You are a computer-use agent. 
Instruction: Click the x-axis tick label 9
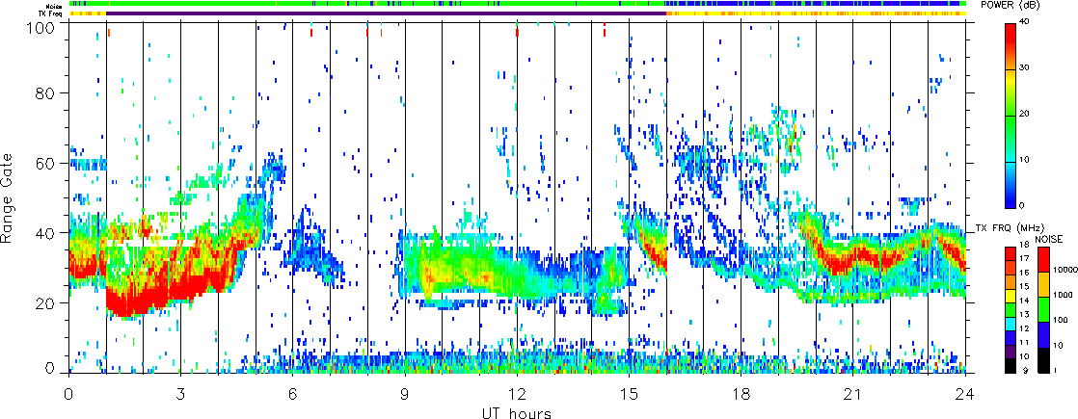(x=405, y=394)
